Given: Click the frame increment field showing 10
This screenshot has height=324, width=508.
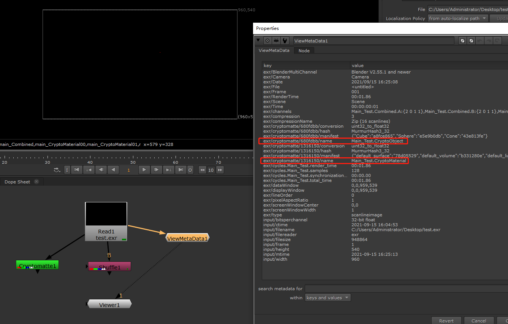Looking at the screenshot, I should point(211,170).
